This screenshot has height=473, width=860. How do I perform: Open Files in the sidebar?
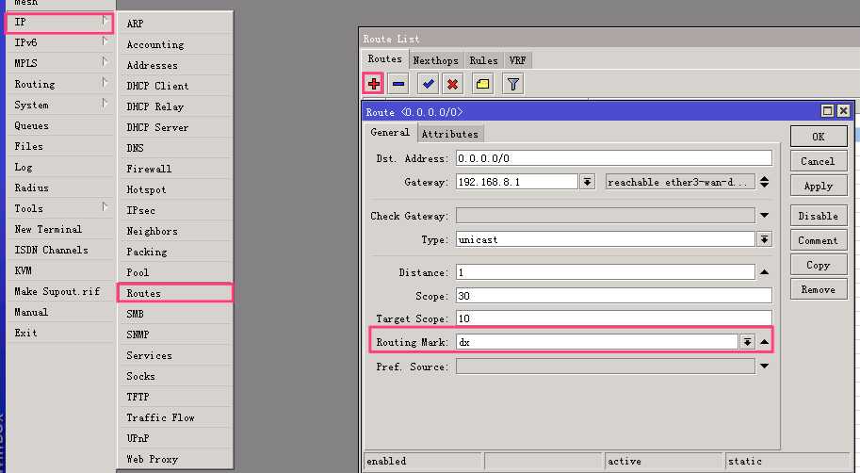[x=59, y=146]
